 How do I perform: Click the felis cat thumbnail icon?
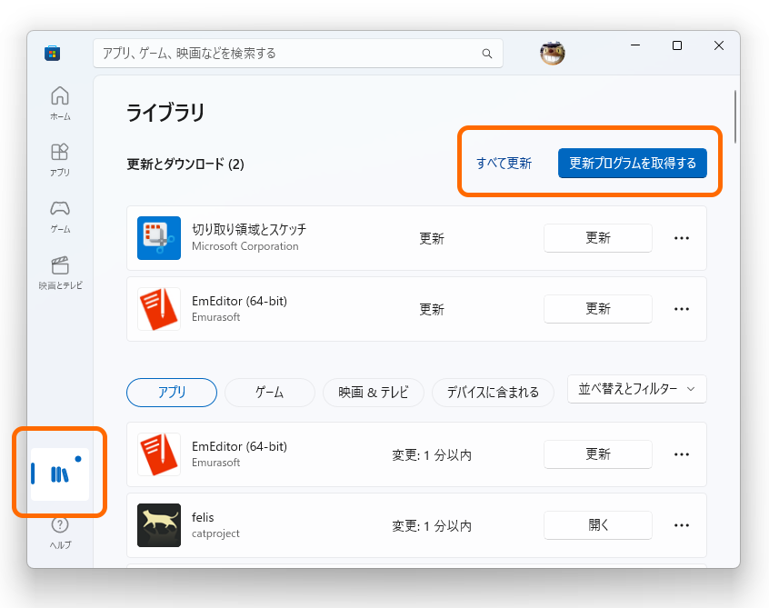click(159, 525)
